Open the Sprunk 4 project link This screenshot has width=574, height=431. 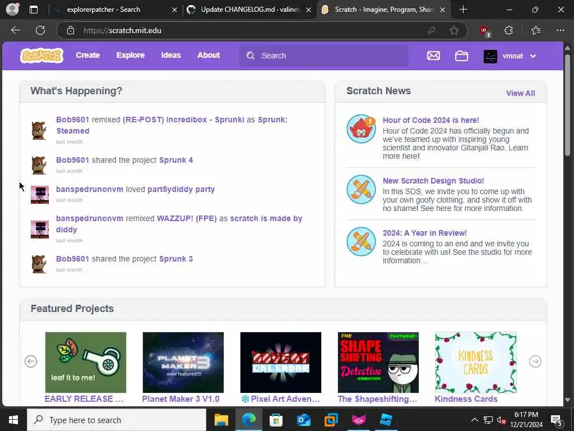pos(176,160)
